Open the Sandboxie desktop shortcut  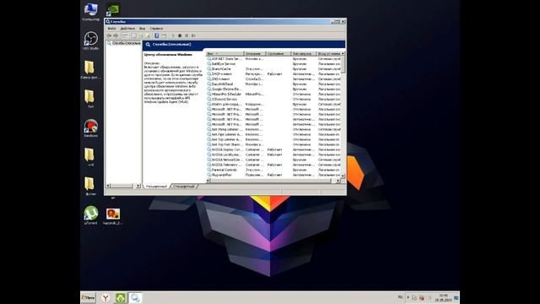(x=91, y=128)
